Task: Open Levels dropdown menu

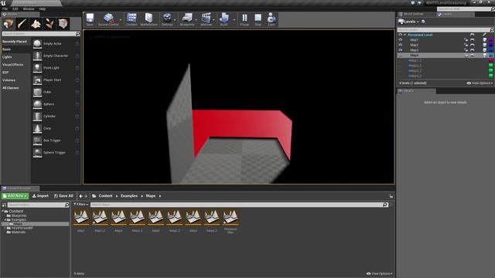Action: [409, 22]
